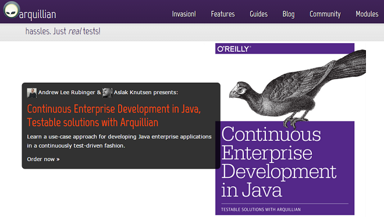Open the Modules menu item

click(x=367, y=14)
